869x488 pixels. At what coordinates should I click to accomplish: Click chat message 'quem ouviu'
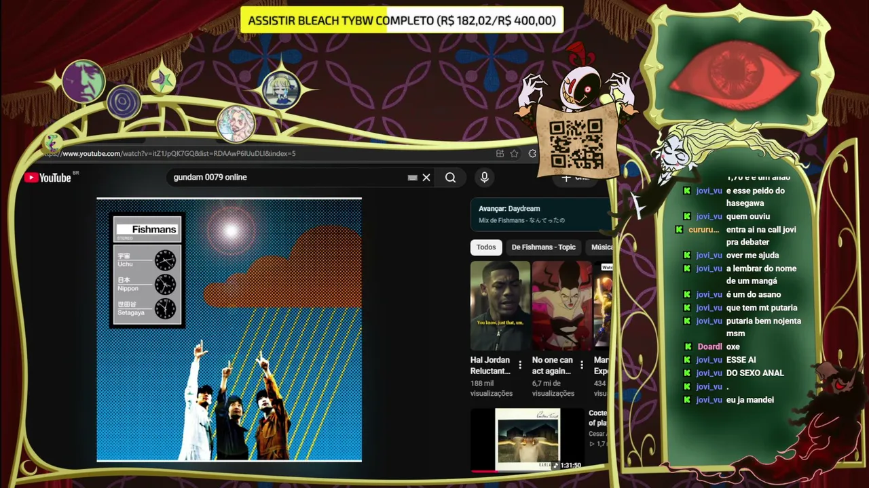[x=748, y=217]
